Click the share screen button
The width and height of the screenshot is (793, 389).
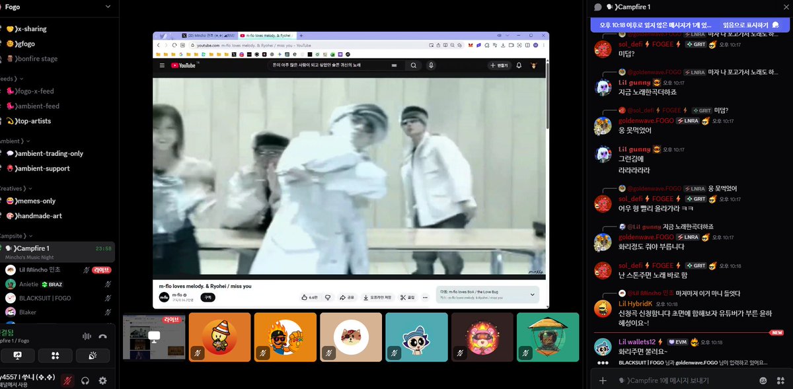17,356
